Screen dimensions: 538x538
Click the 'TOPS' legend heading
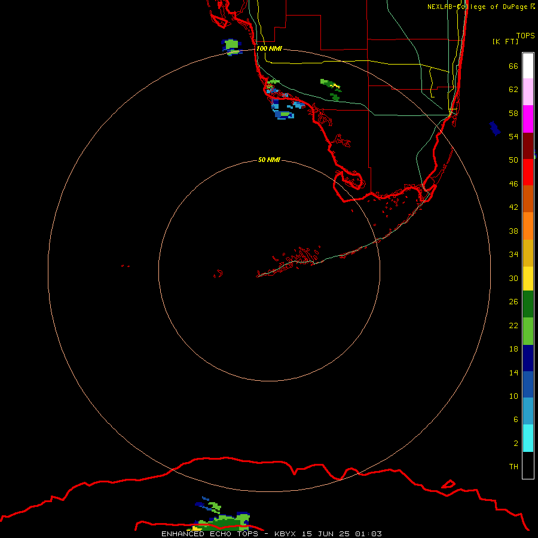point(525,36)
